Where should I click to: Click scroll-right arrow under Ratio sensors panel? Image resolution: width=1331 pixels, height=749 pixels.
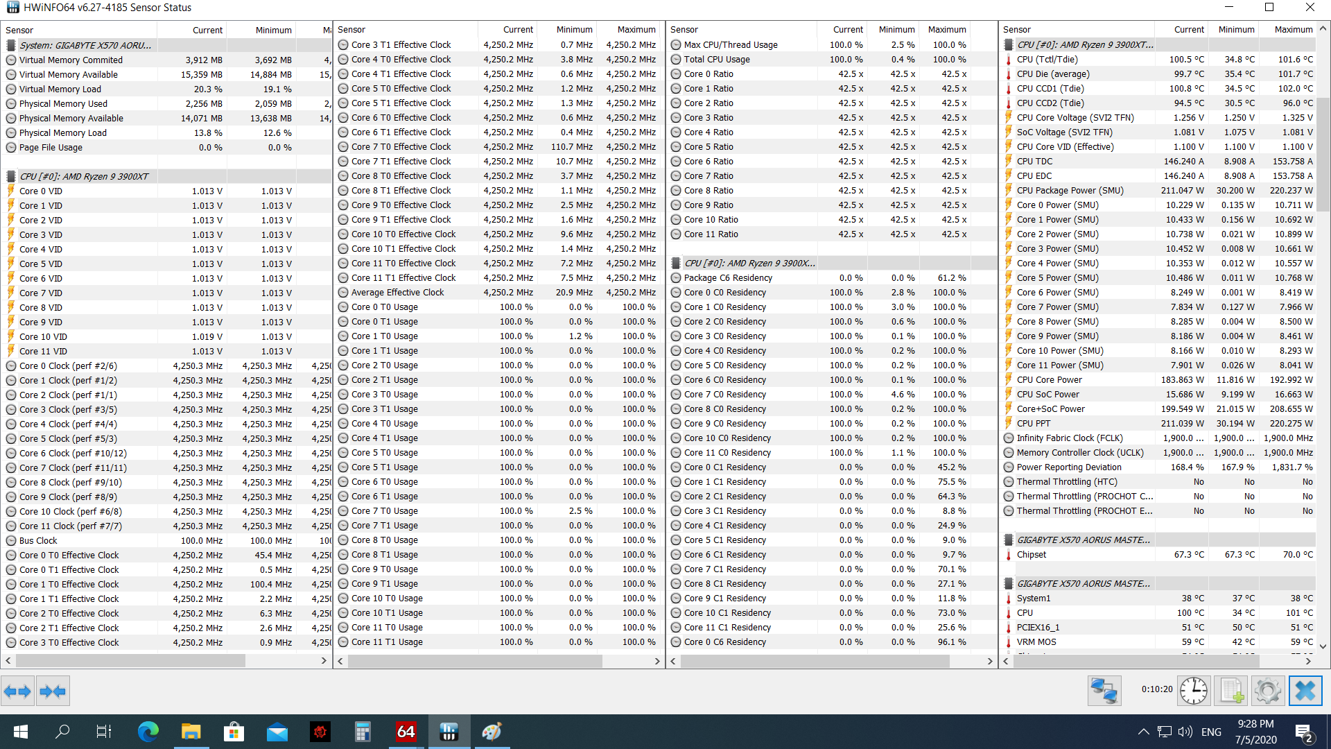(x=990, y=662)
